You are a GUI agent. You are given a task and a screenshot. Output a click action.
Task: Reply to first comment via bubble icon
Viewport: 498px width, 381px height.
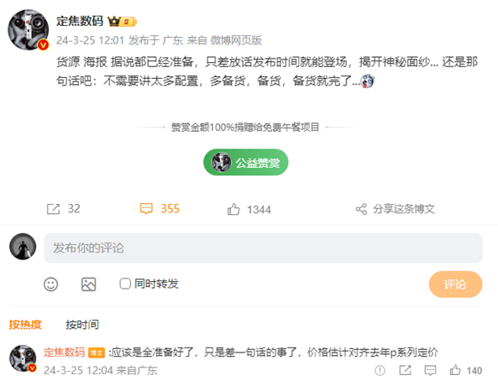click(x=430, y=370)
